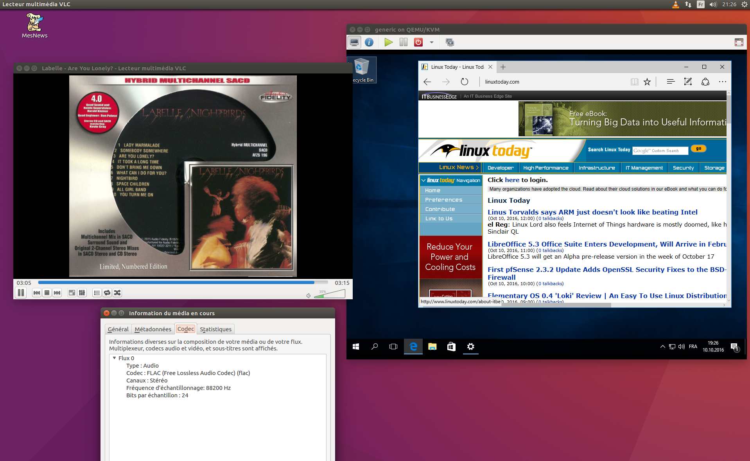This screenshot has width=750, height=461.
Task: Click the go search button
Action: click(x=698, y=148)
